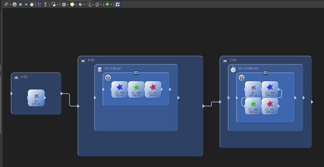Click the 'A (6)' block label
Screen dimensions: 324x167
[x=24, y=77]
